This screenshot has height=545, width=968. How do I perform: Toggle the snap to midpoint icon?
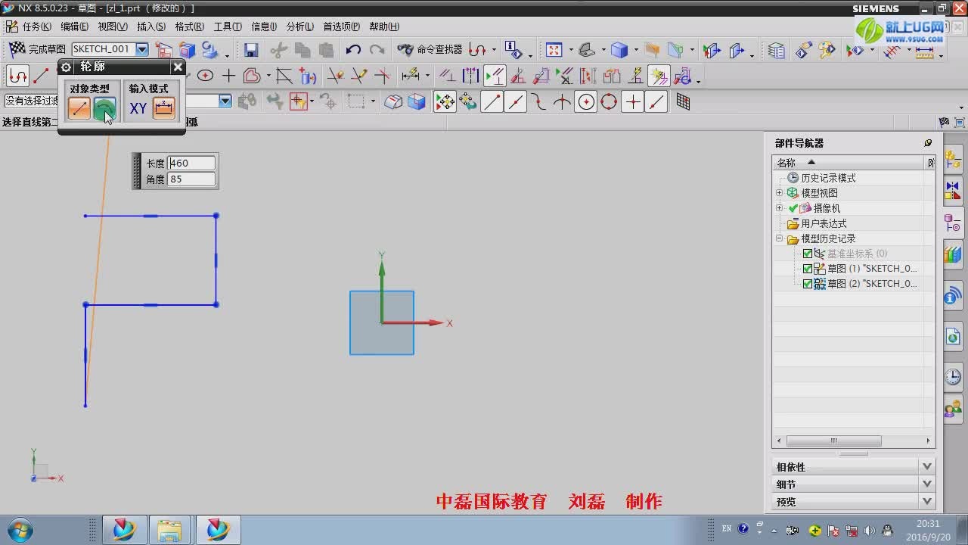coord(515,101)
